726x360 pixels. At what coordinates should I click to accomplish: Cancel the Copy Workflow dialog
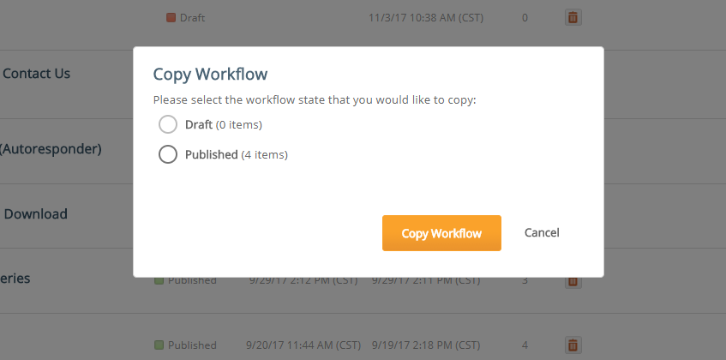[x=542, y=232]
